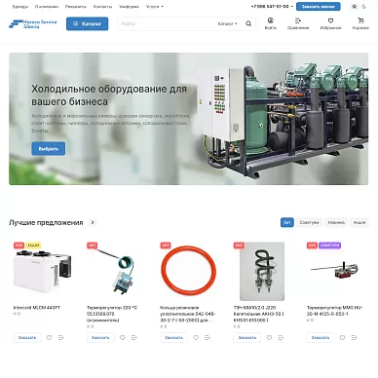Compare the Терморегулятор 320 °C product
This screenshot has height=378, width=378.
pos(134,338)
